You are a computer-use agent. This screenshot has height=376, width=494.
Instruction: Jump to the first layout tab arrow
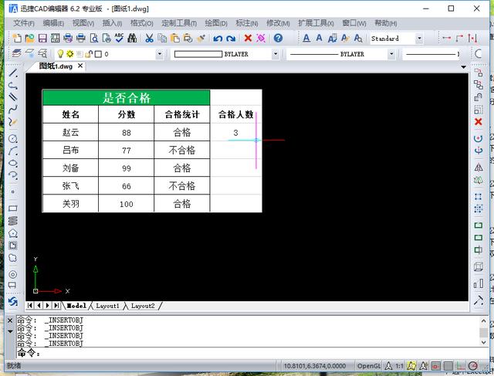29,306
